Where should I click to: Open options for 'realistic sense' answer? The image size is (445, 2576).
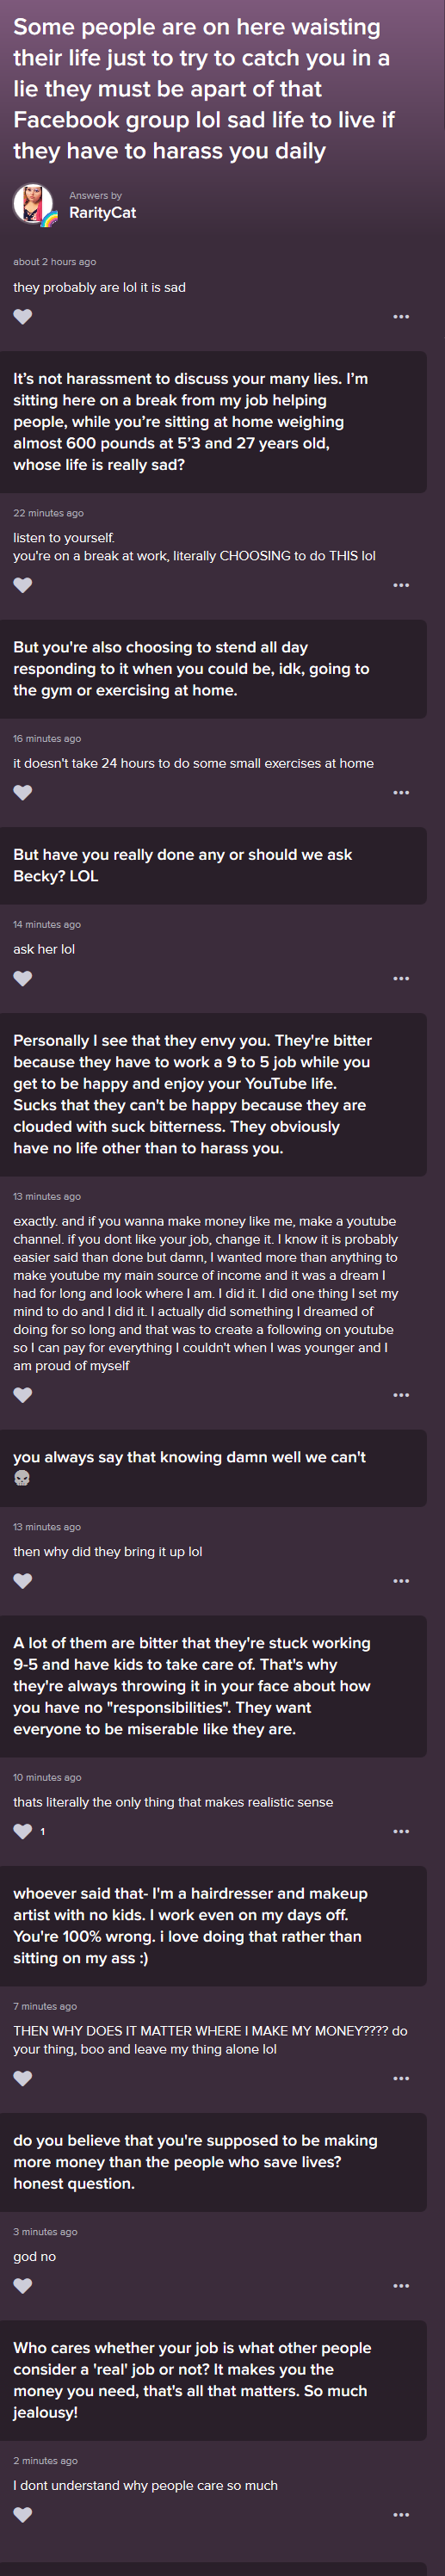pos(401,1831)
